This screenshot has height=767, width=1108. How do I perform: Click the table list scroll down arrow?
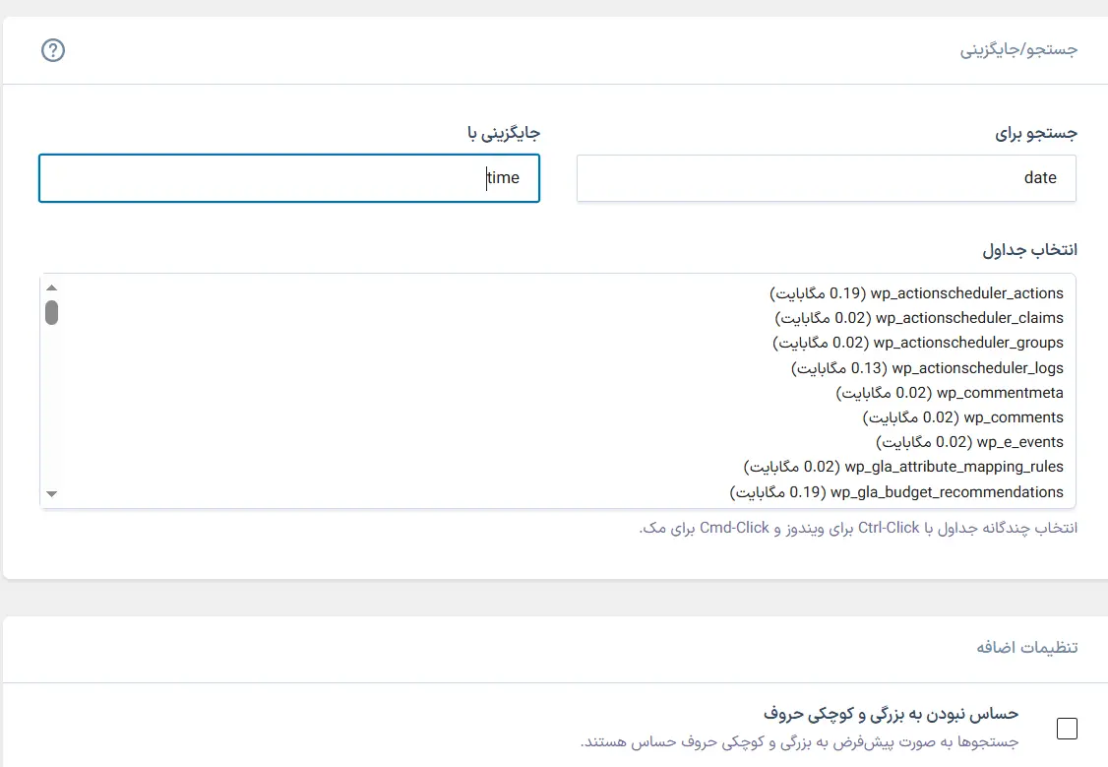pos(51,494)
